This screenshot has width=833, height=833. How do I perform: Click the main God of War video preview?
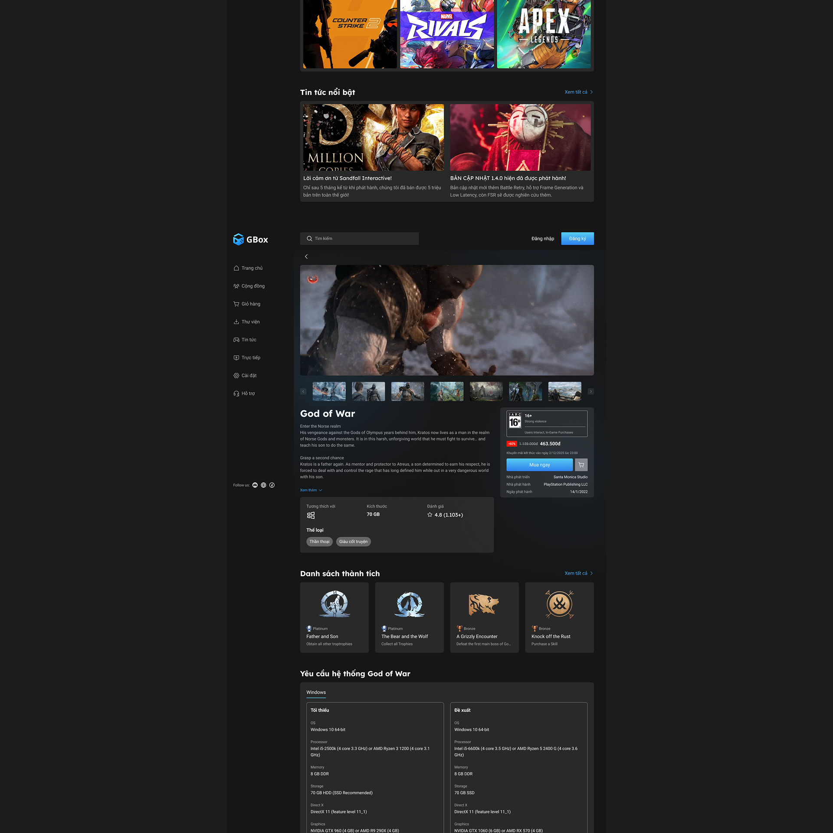click(x=447, y=320)
